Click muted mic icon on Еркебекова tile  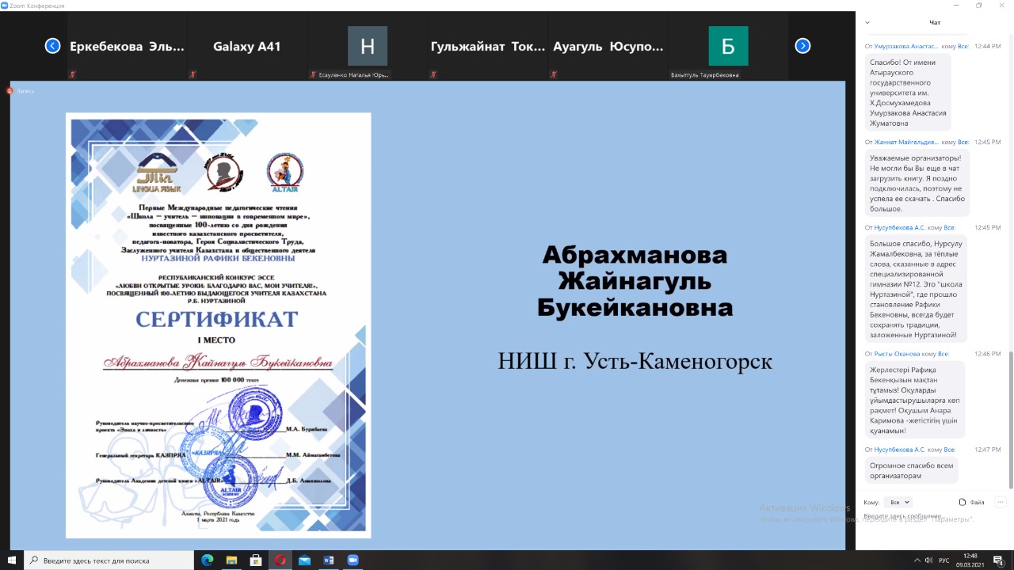72,74
